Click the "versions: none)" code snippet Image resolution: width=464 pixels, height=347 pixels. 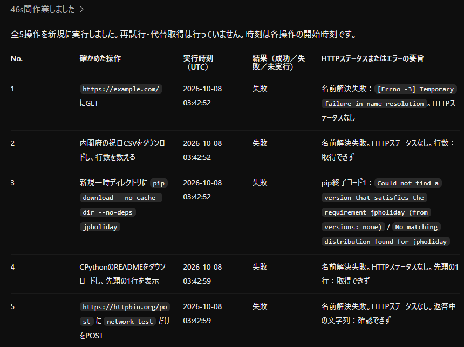pyautogui.click(x=353, y=227)
